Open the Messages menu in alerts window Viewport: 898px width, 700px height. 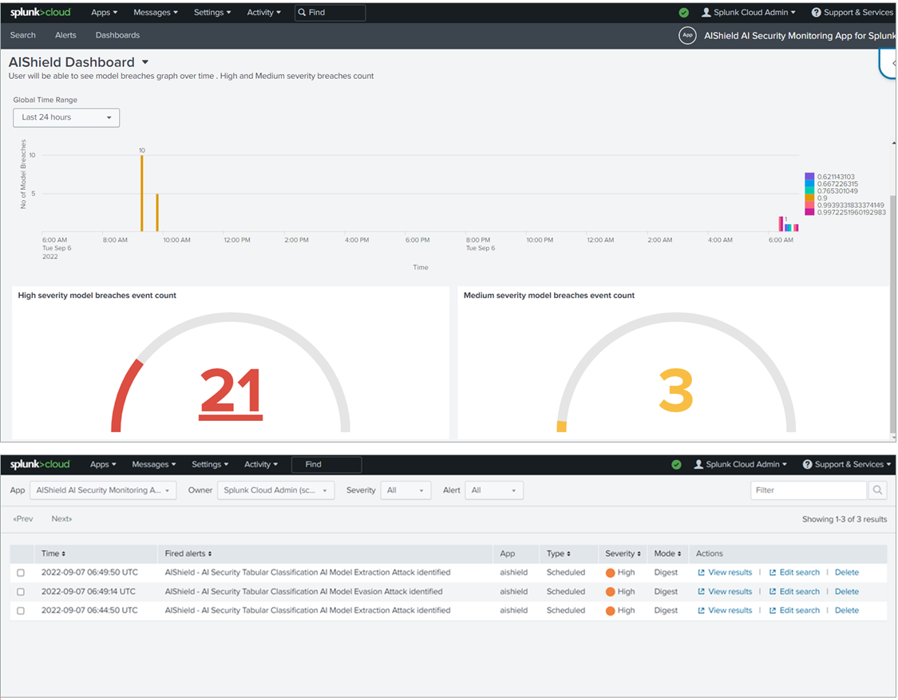click(154, 464)
